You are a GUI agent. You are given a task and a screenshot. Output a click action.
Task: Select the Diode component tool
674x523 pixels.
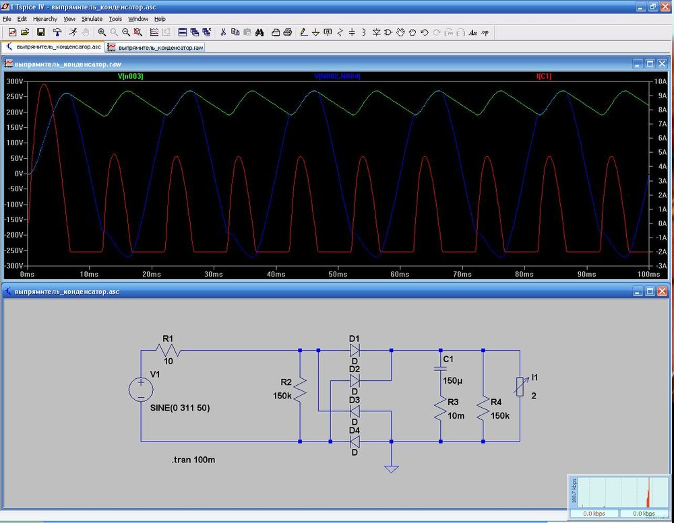point(376,32)
